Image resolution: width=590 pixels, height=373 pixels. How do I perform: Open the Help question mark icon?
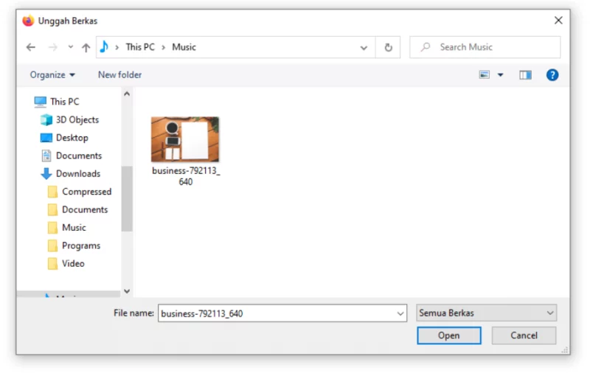point(552,75)
